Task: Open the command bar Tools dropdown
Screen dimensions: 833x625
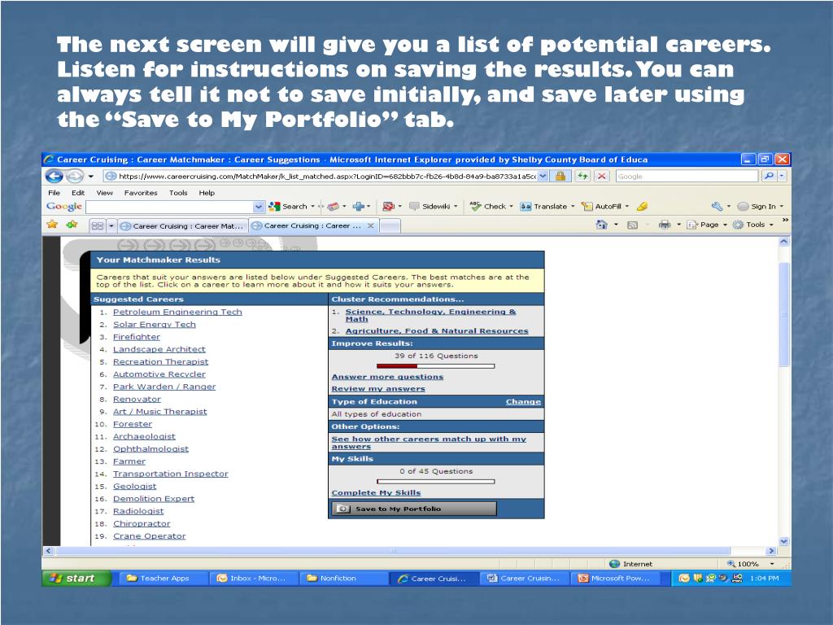Action: (x=752, y=225)
